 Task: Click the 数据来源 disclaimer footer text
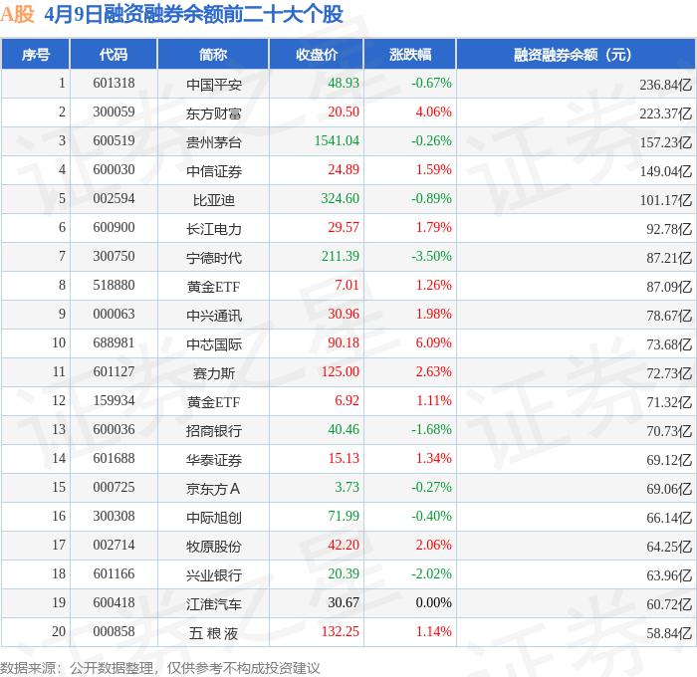point(160,668)
